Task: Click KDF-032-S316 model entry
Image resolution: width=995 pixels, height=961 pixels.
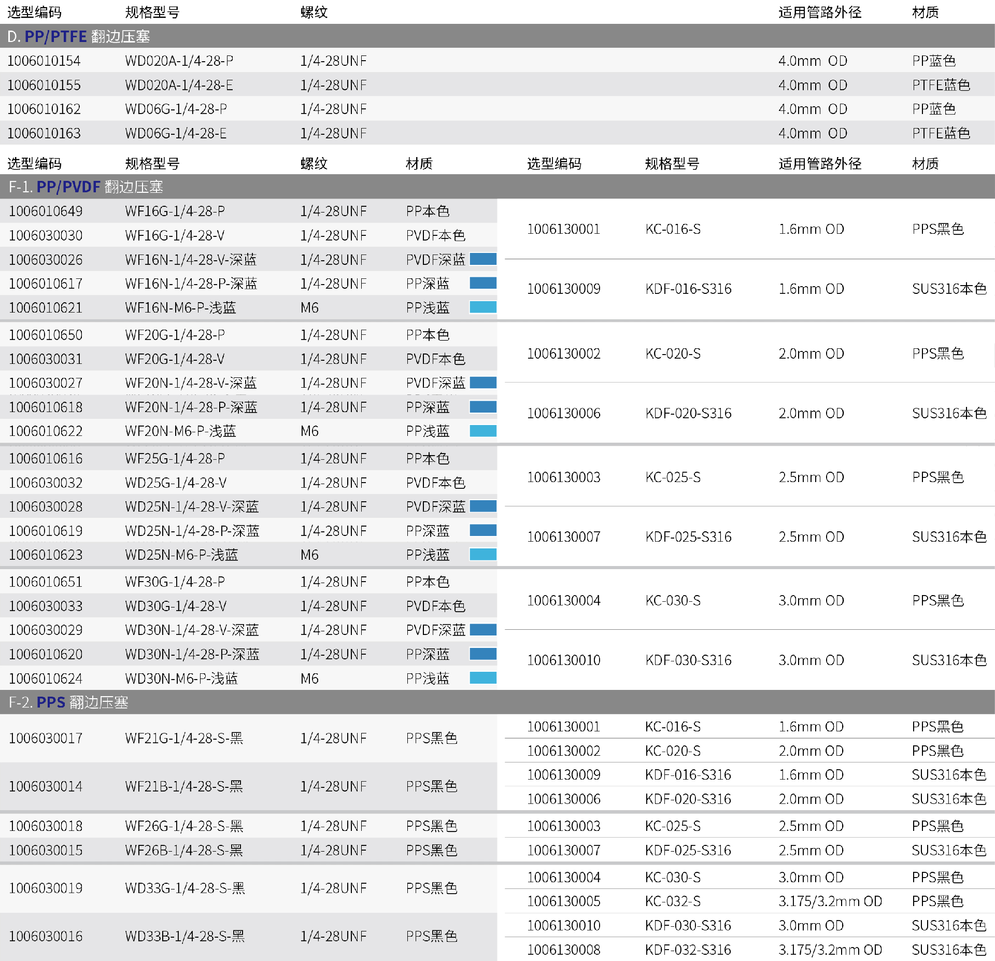Action: 688,950
